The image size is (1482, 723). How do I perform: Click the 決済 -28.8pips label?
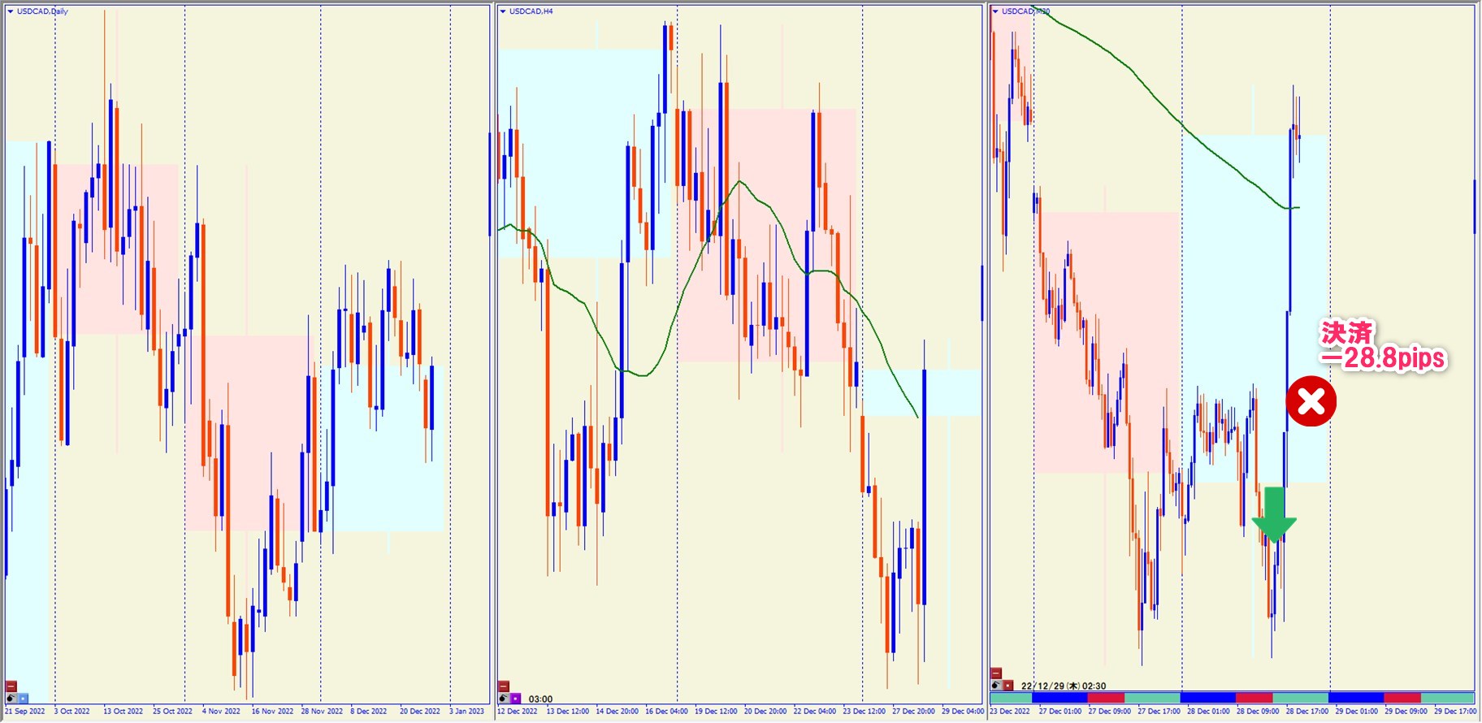[x=1381, y=346]
